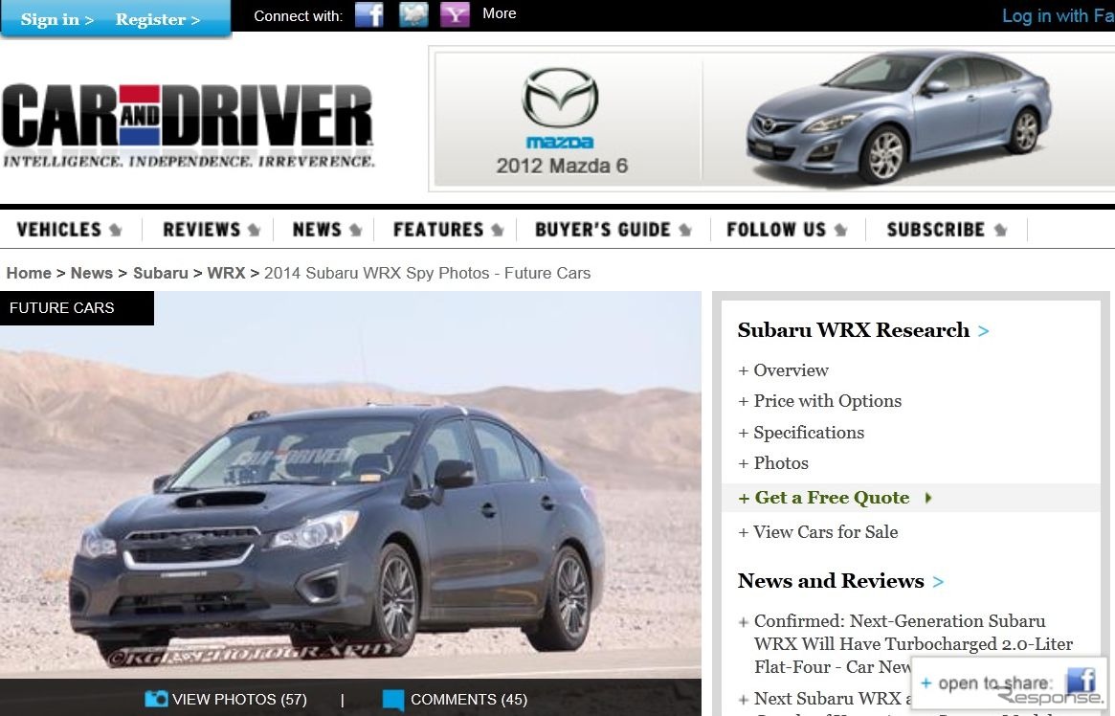Image resolution: width=1115 pixels, height=716 pixels.
Task: Expand the Reviews menu arrow
Action: coord(254,230)
